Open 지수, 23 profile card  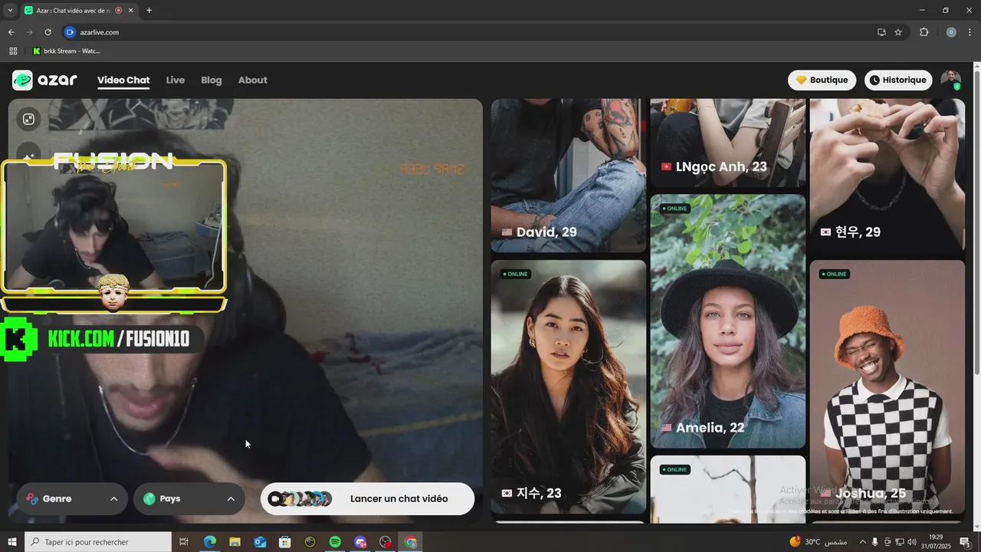568,387
